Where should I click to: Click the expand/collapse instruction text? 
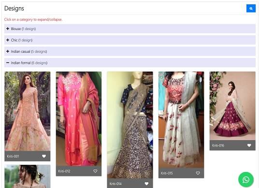pos(33,19)
